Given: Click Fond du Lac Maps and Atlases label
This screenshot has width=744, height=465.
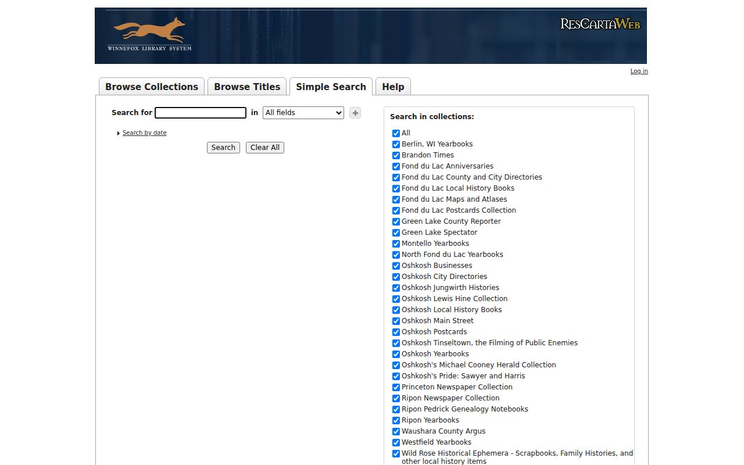Looking at the screenshot, I should [x=455, y=199].
